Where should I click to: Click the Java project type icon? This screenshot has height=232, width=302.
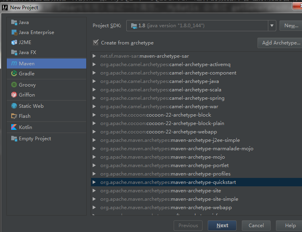[x=14, y=22]
